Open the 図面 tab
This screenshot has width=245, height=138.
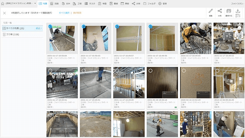[x=55, y=4]
